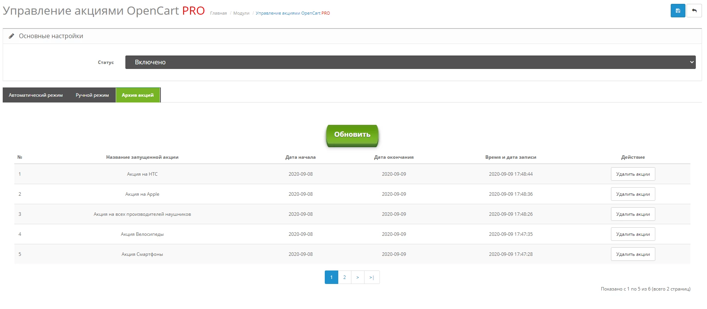The image size is (707, 309).
Task: Click timestamp 2020-09-09 17:47:28
Action: [511, 254]
